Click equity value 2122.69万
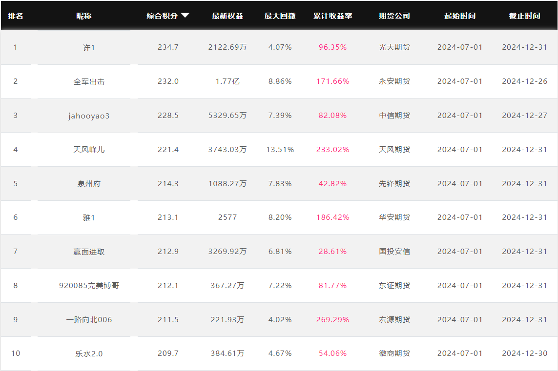558x371 pixels. point(227,47)
